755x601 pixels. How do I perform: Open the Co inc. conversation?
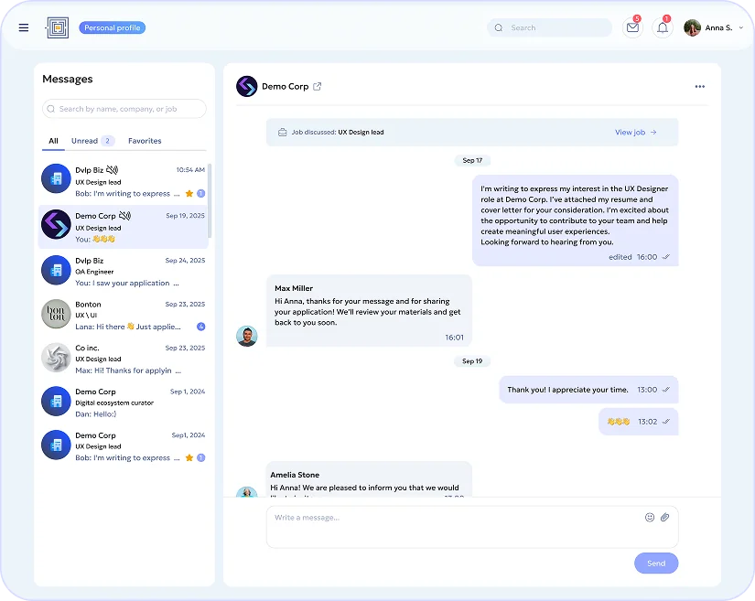pyautogui.click(x=124, y=359)
